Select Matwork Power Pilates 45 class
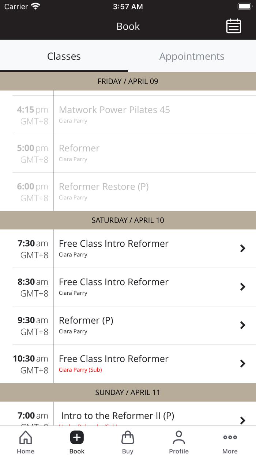256x456 pixels. [114, 110]
